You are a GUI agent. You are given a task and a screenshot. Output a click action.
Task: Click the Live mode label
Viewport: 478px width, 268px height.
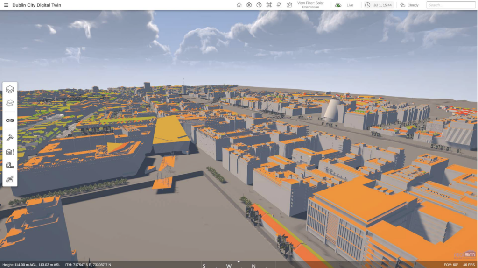point(350,5)
